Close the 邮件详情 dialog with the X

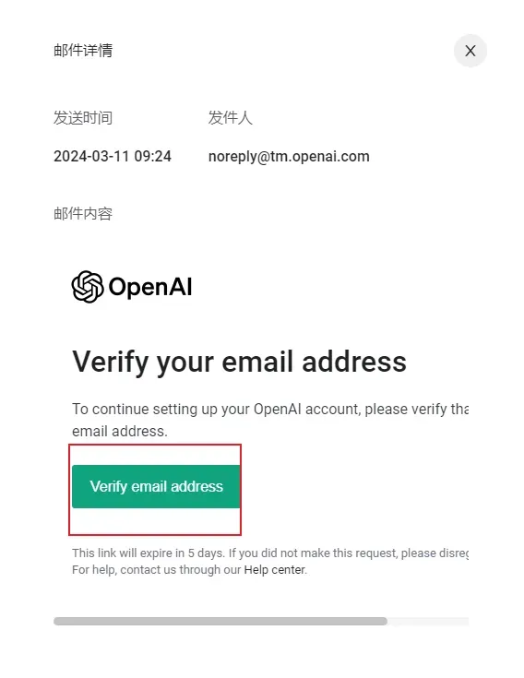pos(470,51)
